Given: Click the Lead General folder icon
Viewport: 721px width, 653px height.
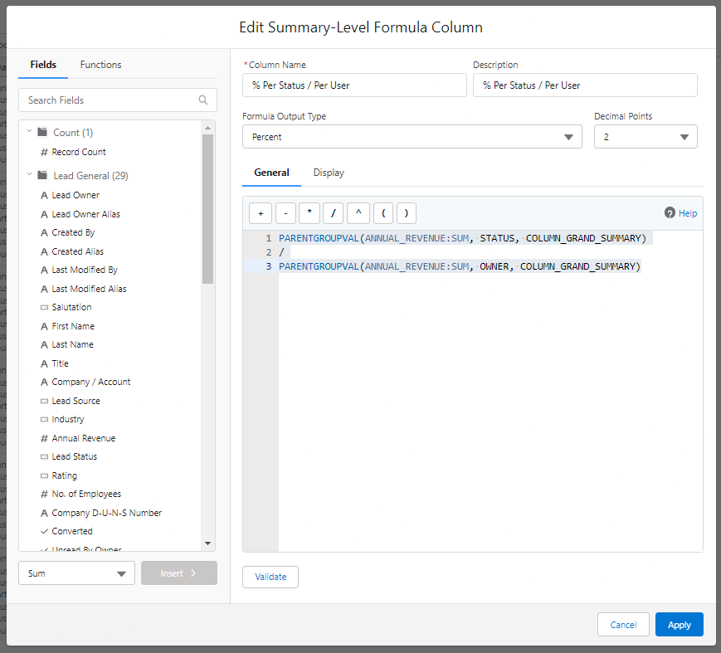Looking at the screenshot, I should click(x=43, y=175).
